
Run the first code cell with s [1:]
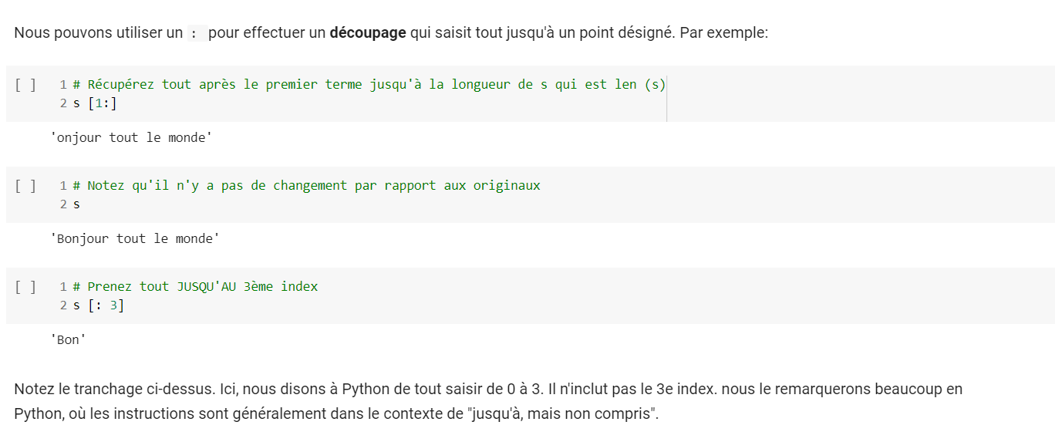pos(25,85)
